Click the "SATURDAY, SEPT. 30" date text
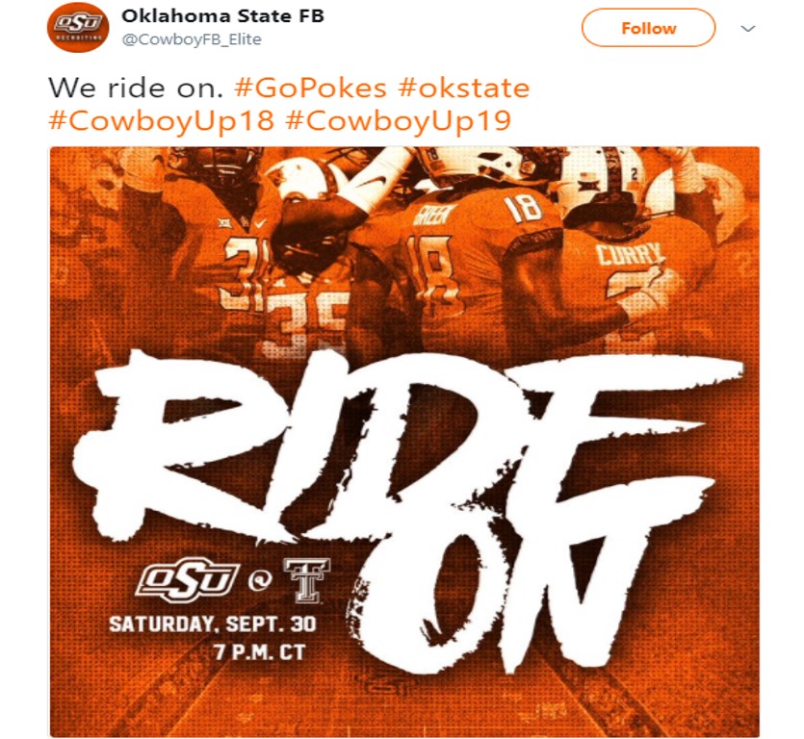The height and width of the screenshot is (739, 804). click(212, 624)
